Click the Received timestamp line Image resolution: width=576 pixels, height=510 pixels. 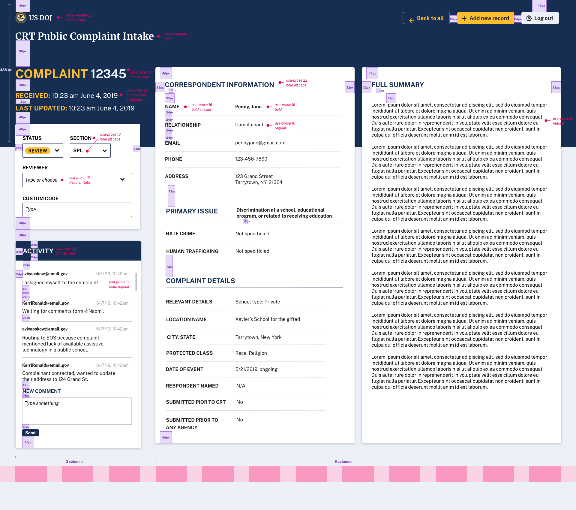pos(67,95)
